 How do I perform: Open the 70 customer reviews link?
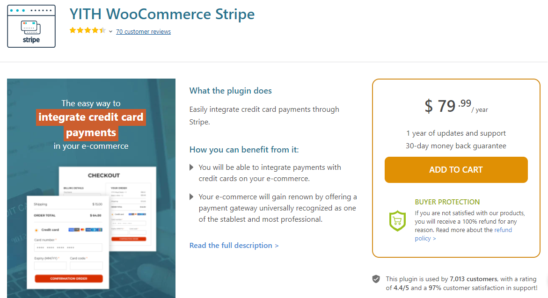(x=143, y=31)
